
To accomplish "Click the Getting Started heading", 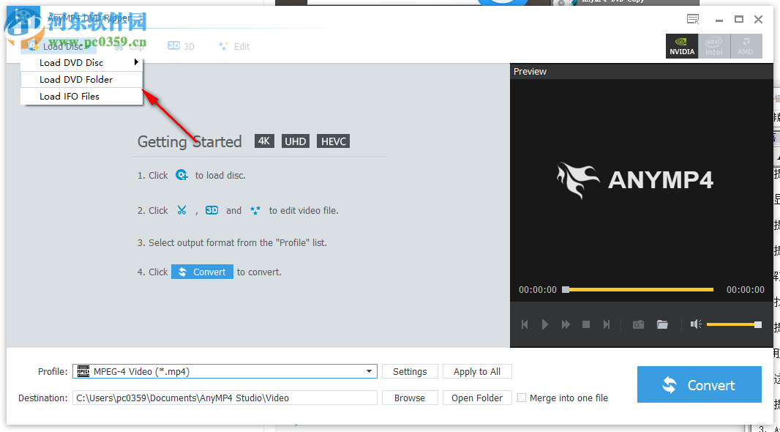I will (x=190, y=142).
